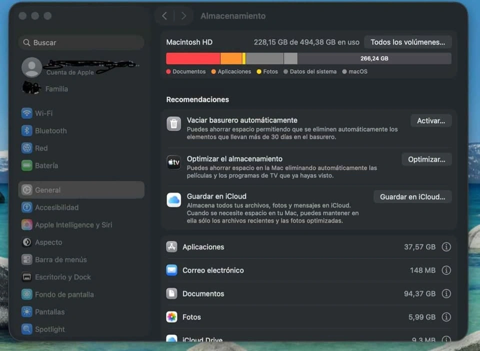Click the Macintosh HD volume name
Viewport: 480px width, 351px height.
tap(189, 42)
